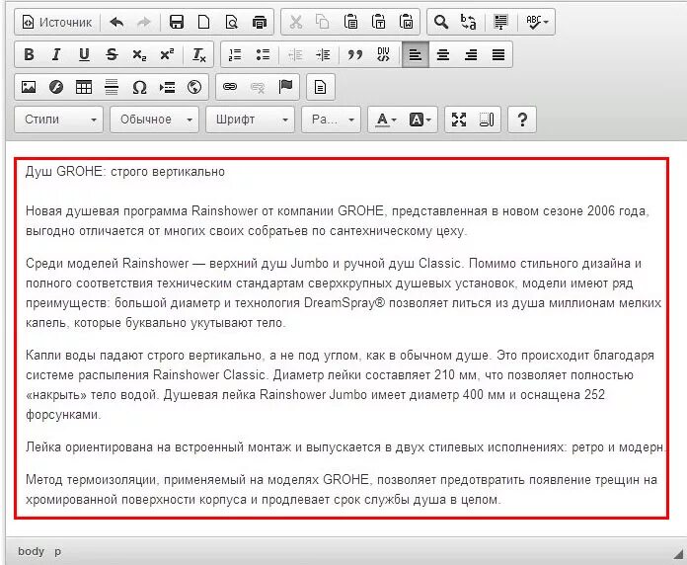The width and height of the screenshot is (687, 565).
Task: Toggle superscript formatting
Action: (167, 54)
